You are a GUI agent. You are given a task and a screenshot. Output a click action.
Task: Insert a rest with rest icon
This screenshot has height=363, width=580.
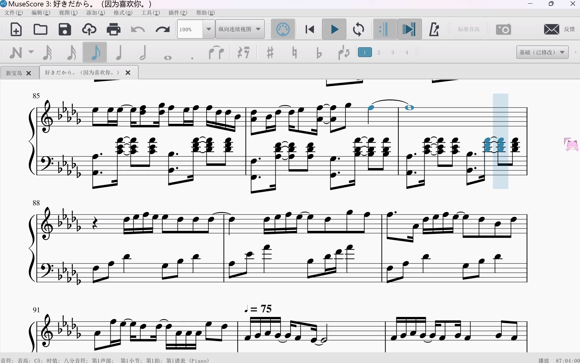tap(243, 52)
